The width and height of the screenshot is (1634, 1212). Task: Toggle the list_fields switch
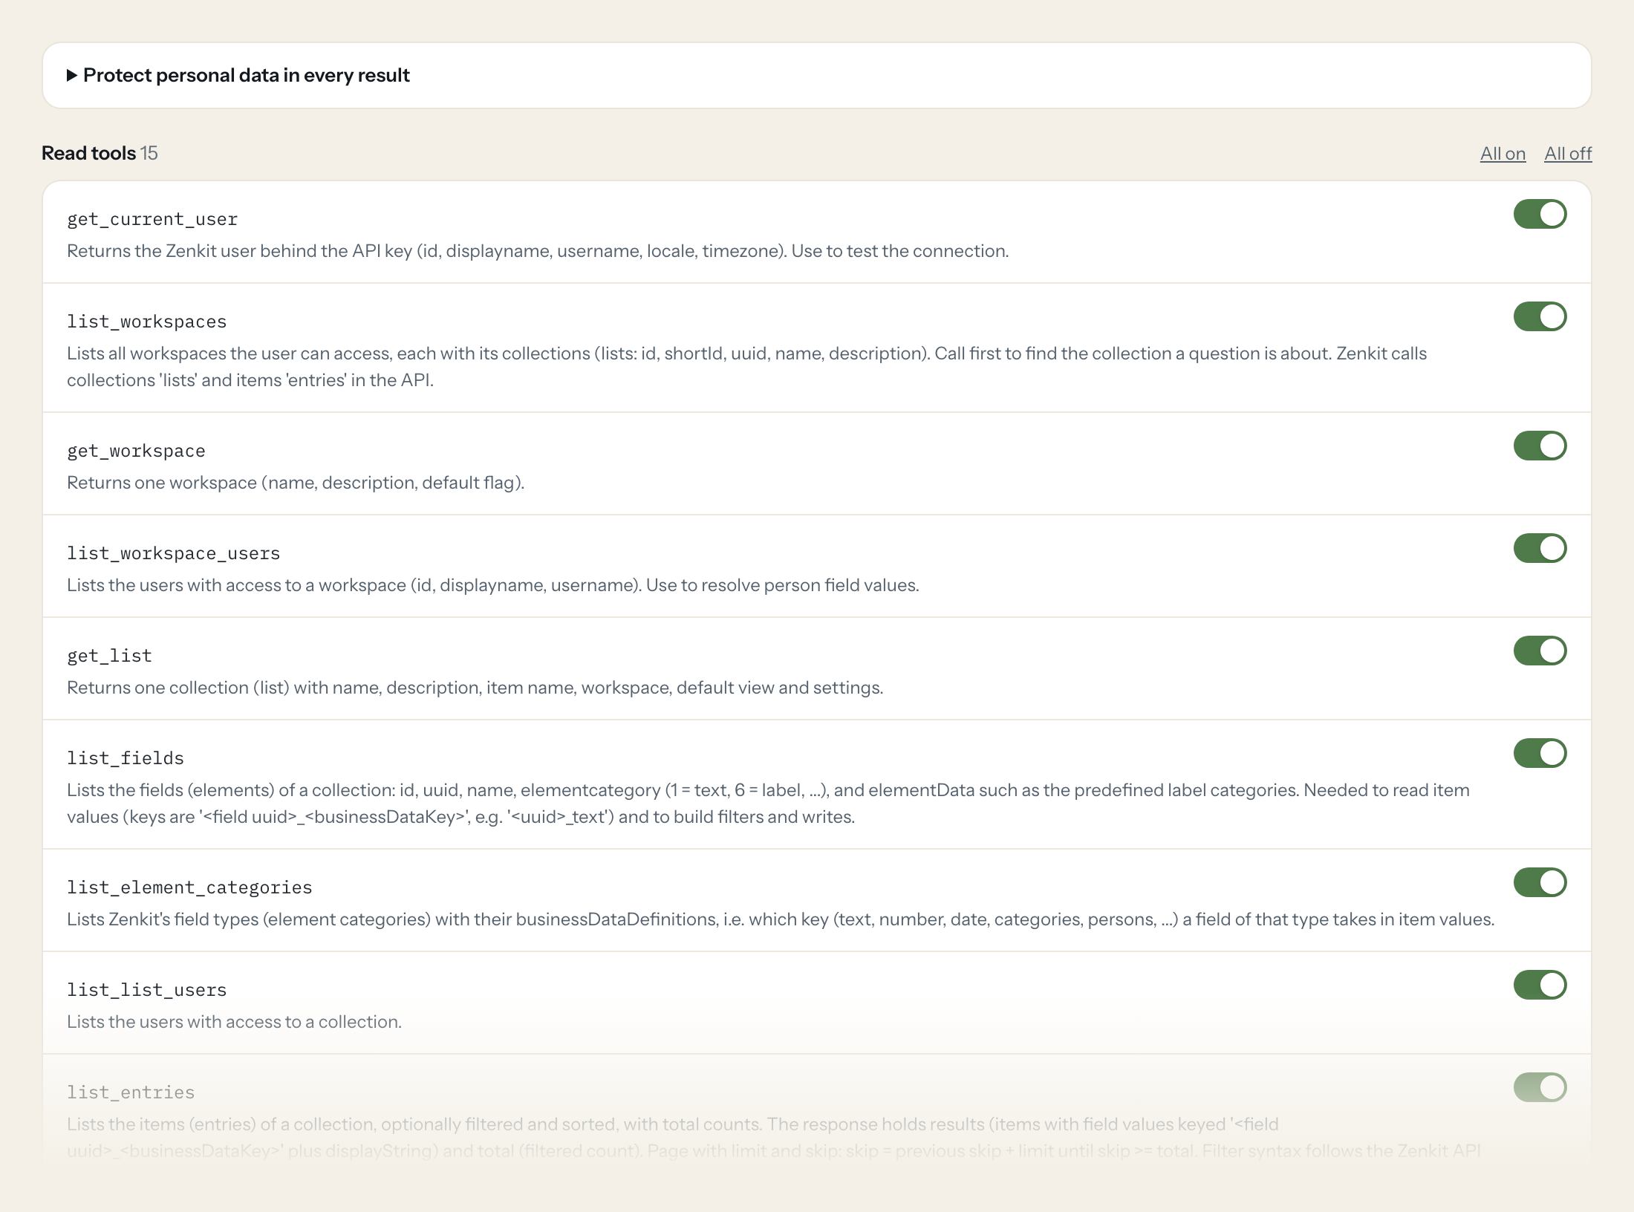[1540, 753]
